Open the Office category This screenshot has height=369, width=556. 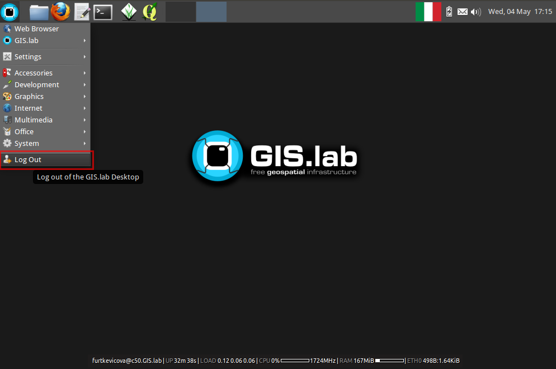pos(45,131)
